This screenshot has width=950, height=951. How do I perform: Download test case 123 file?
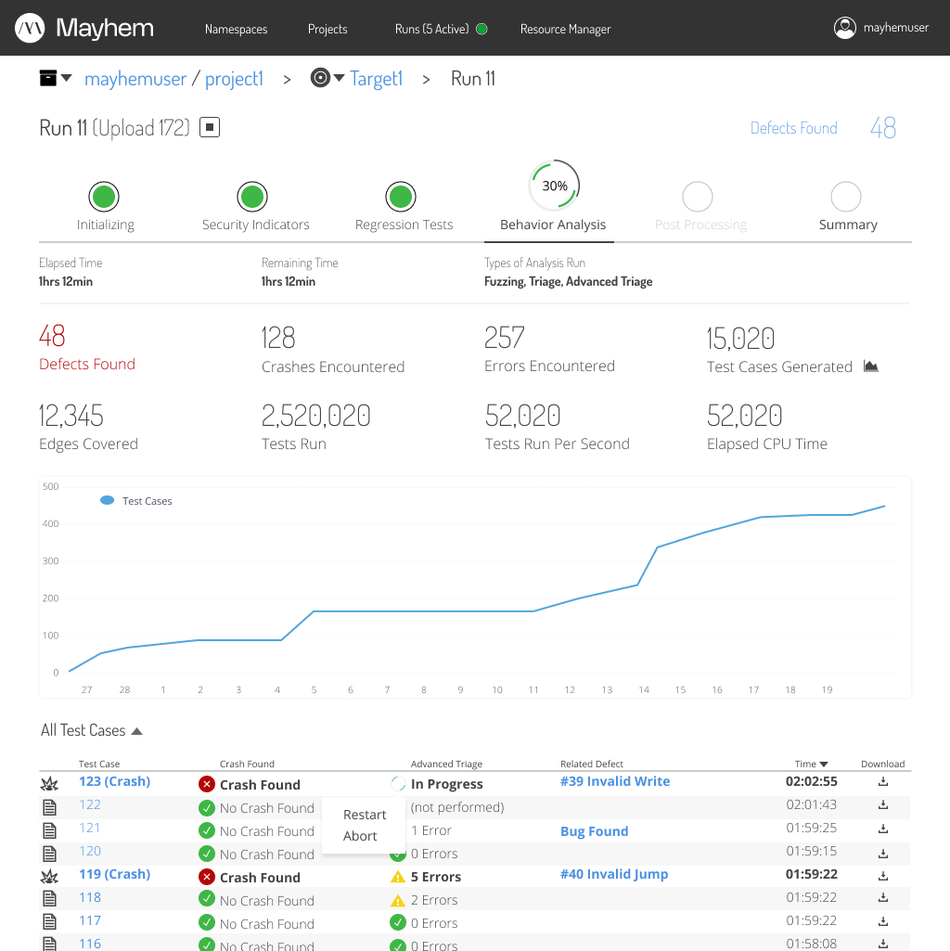coord(883,782)
